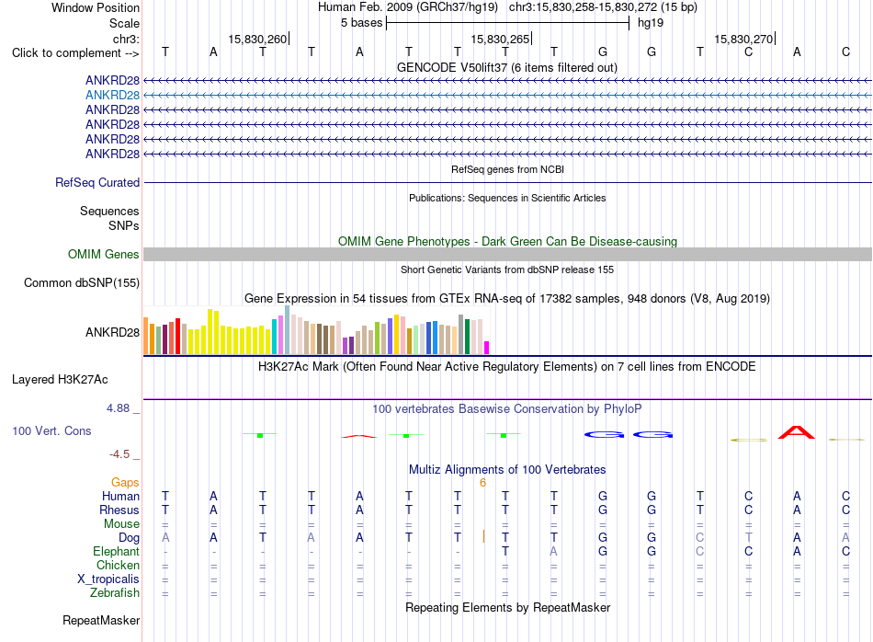Viewport: 873px width, 642px height.
Task: Select the Dog alignment row label
Action: (x=130, y=538)
